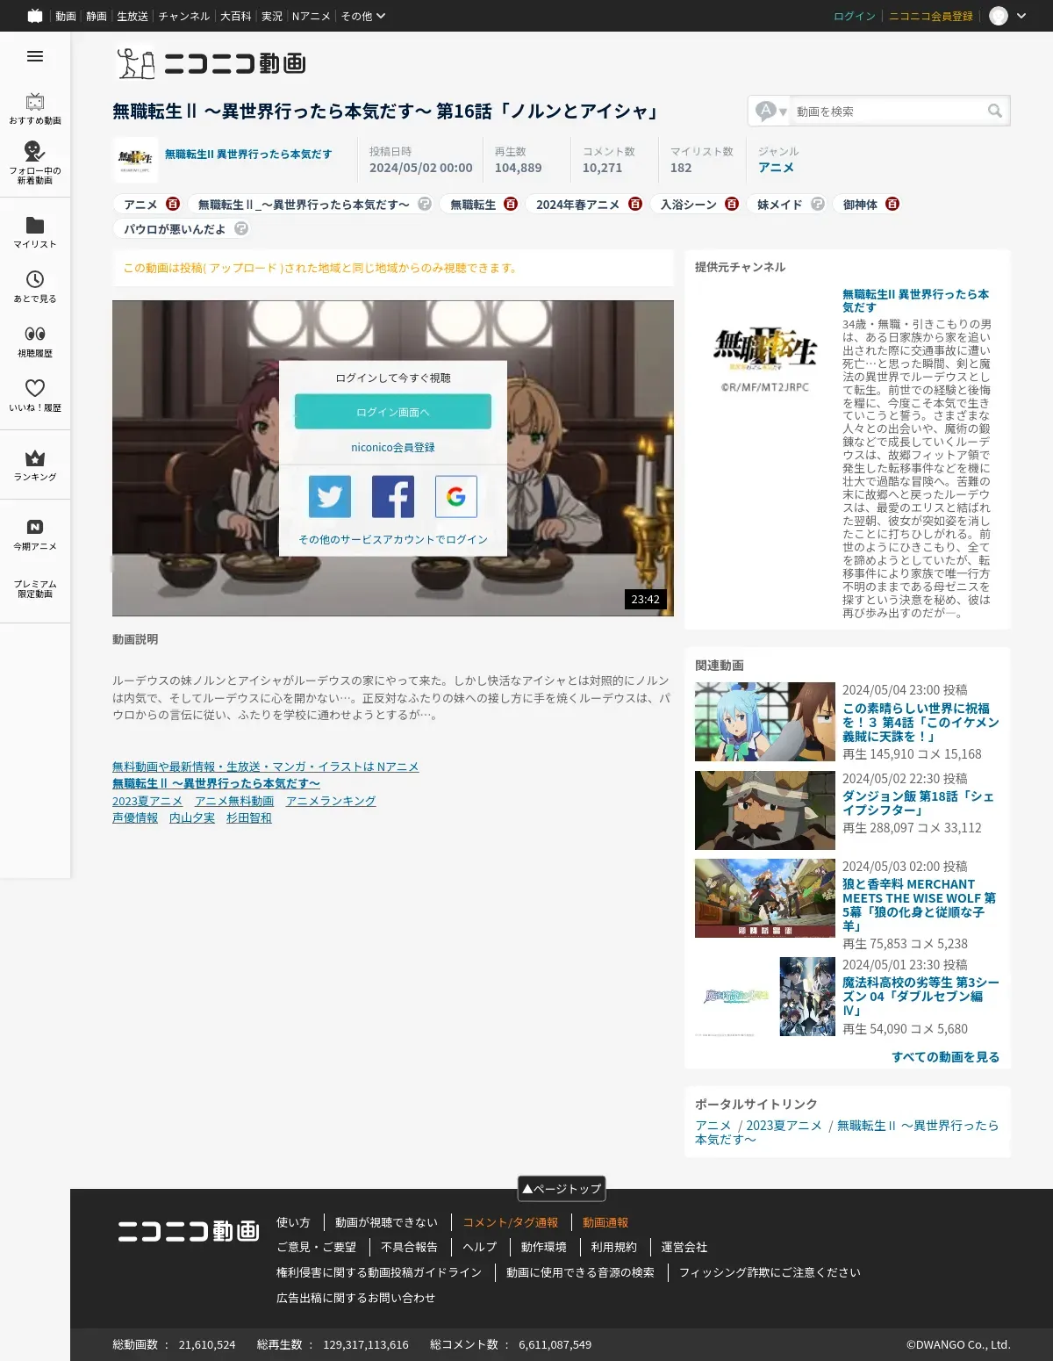The image size is (1053, 1361).
Task: Click the 2024年春アニメ tag
Action: pos(577,204)
